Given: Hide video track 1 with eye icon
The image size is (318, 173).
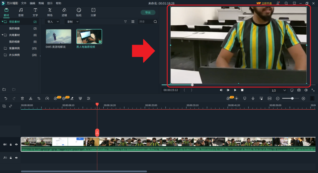Looking at the screenshot, I should [x=16, y=145].
